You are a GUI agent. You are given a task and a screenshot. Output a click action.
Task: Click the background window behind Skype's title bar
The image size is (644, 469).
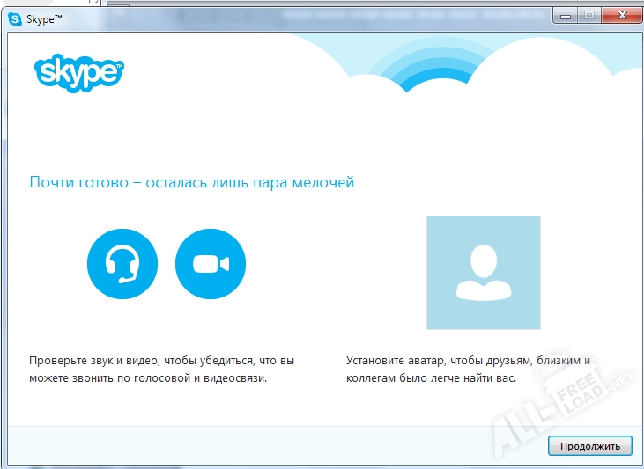click(264, 2)
